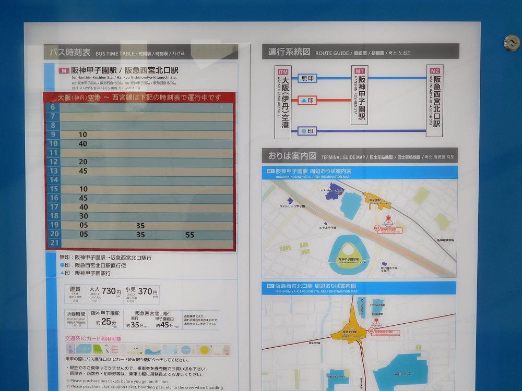
Task: Click the M2 circle marker on Nishinomiya-Kitaguchi map
Action: [371, 331]
